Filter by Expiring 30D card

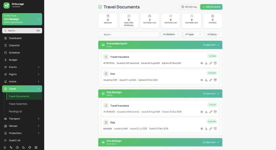(x=150, y=20)
